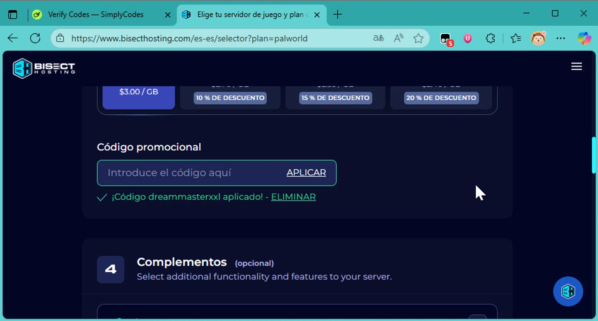Select the 20 % DE DESCUENTO billing option

pos(441,98)
